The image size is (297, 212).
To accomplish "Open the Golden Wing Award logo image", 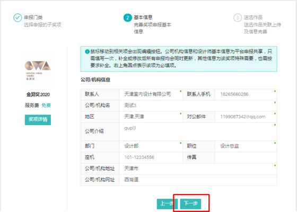I will pos(38,70).
